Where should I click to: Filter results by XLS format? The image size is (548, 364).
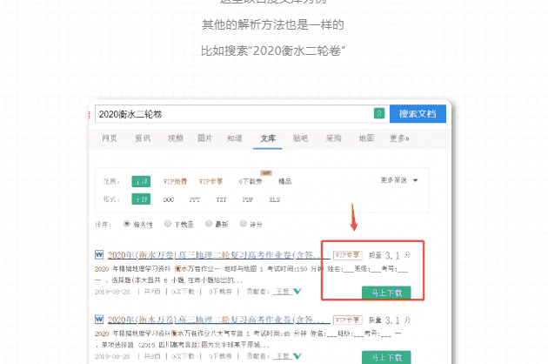tap(274, 199)
